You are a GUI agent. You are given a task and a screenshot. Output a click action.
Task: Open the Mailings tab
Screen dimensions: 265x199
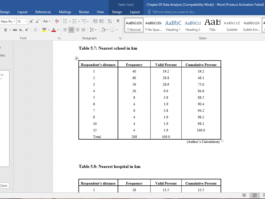(65, 12)
